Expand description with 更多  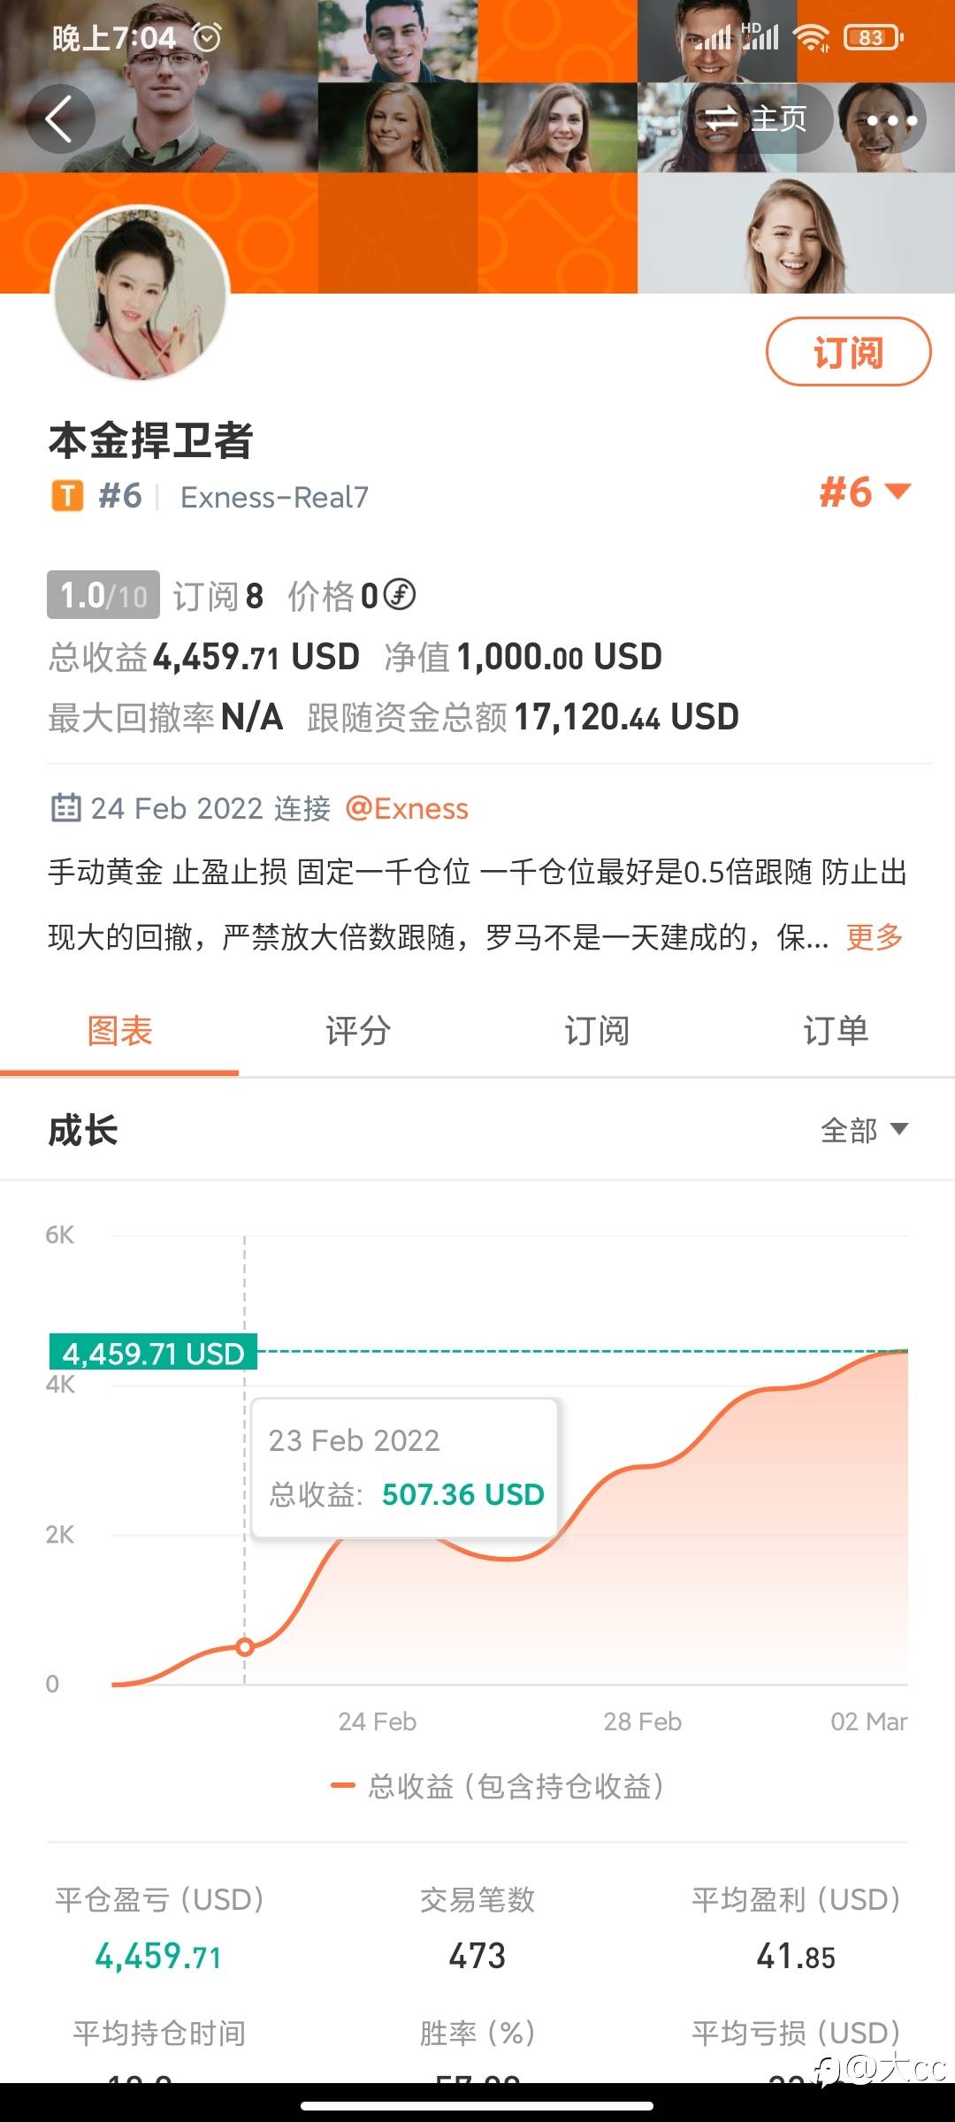(x=874, y=936)
